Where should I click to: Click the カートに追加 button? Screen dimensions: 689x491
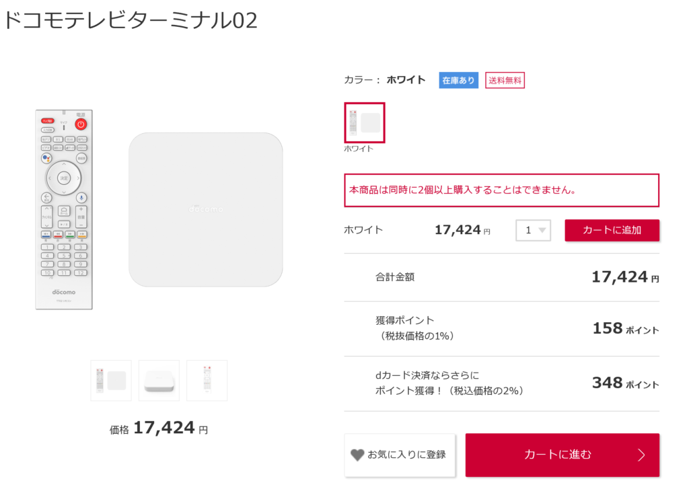[x=612, y=230]
